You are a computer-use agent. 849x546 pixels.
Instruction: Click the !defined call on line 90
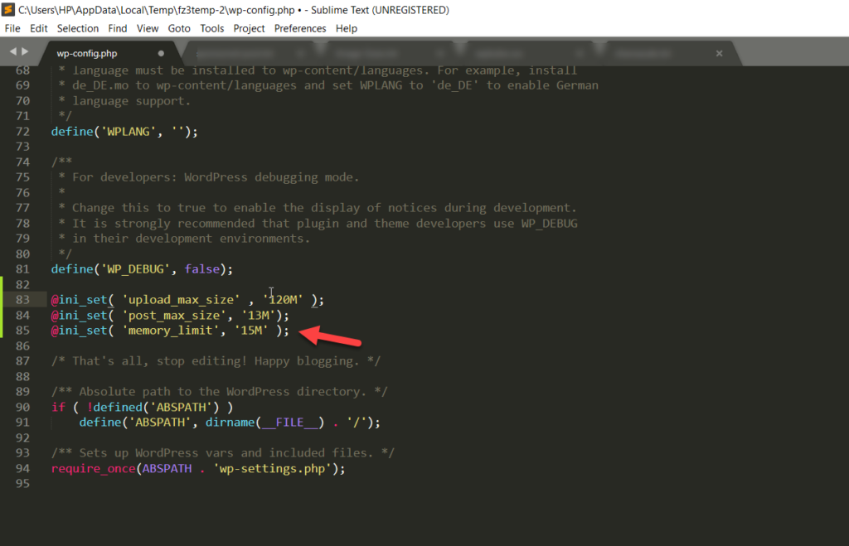pyautogui.click(x=114, y=408)
